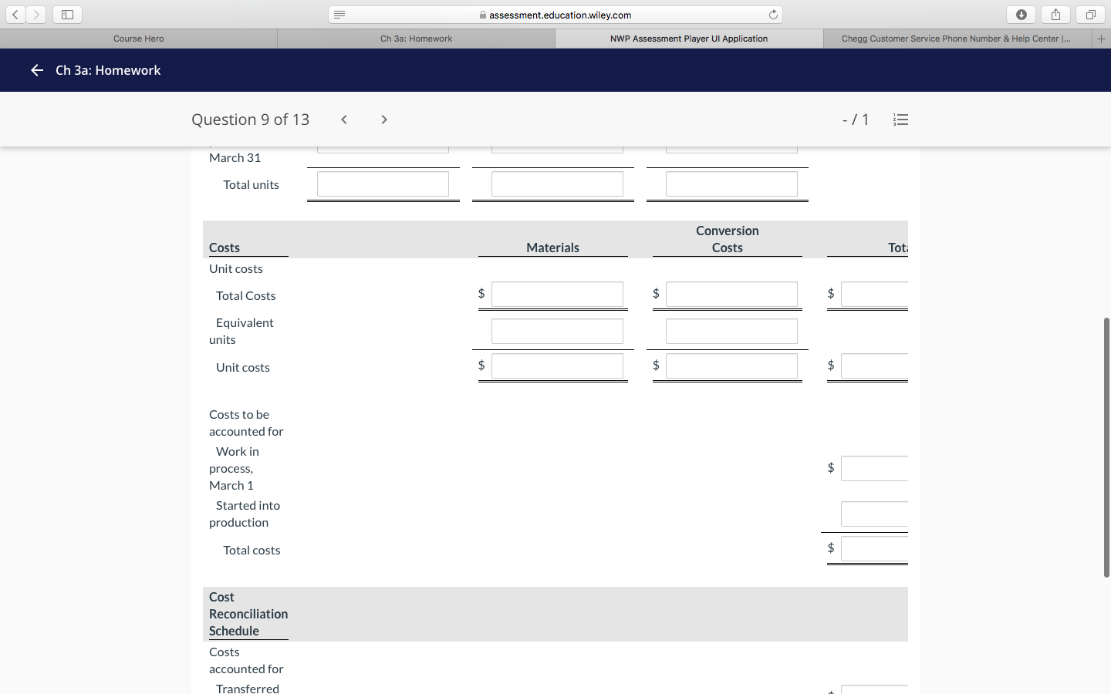Image resolution: width=1111 pixels, height=694 pixels.
Task: Click the Total costs to be accounted field
Action: 874,549
